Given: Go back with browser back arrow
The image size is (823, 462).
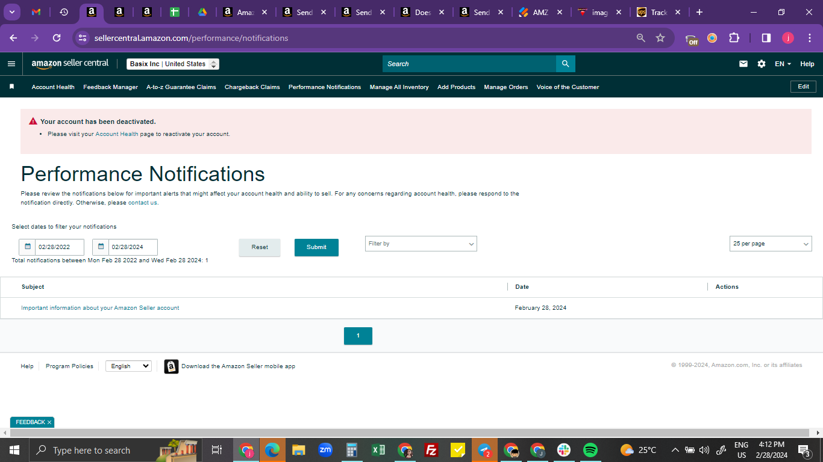Looking at the screenshot, I should click(x=13, y=38).
